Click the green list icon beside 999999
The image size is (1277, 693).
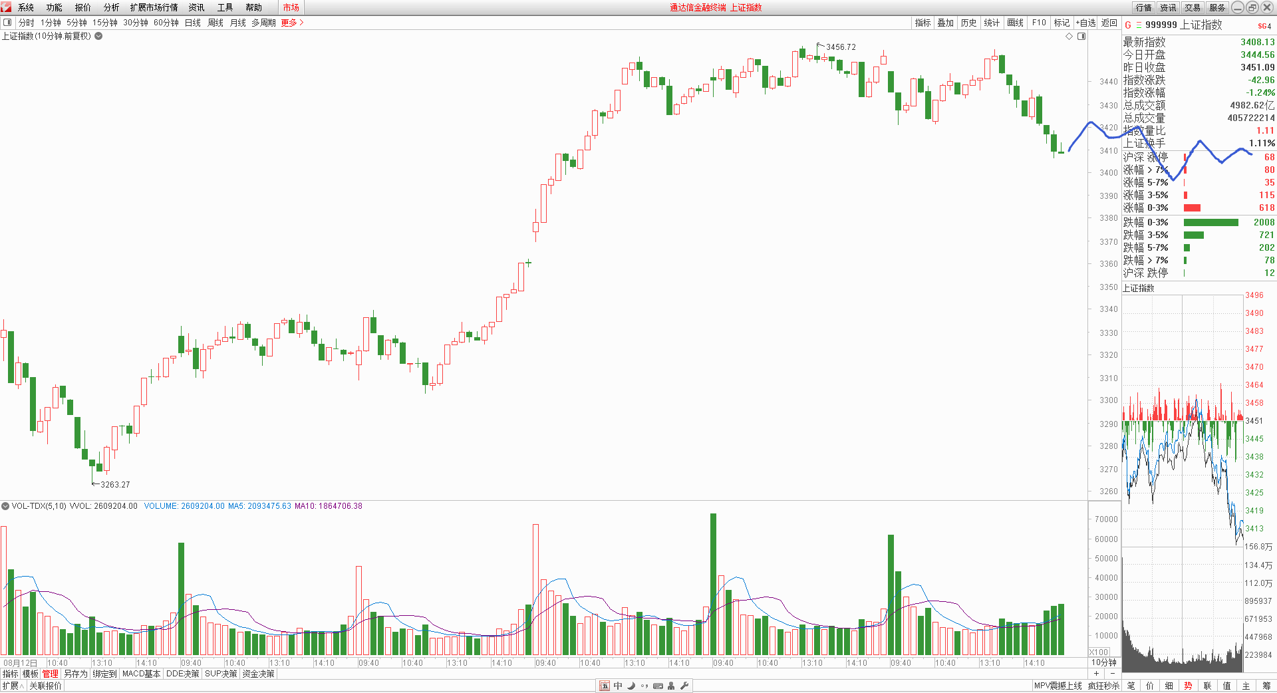[x=1139, y=25]
